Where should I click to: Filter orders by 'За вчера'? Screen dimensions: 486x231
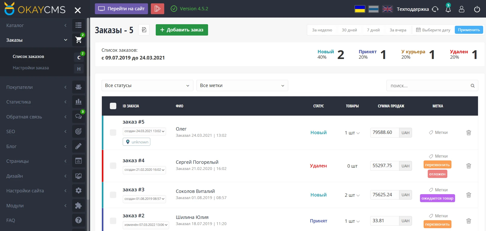pyautogui.click(x=398, y=30)
